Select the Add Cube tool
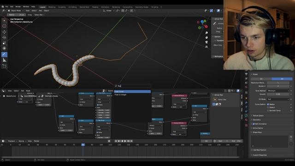Screen dimensions: 295x166 4,66
